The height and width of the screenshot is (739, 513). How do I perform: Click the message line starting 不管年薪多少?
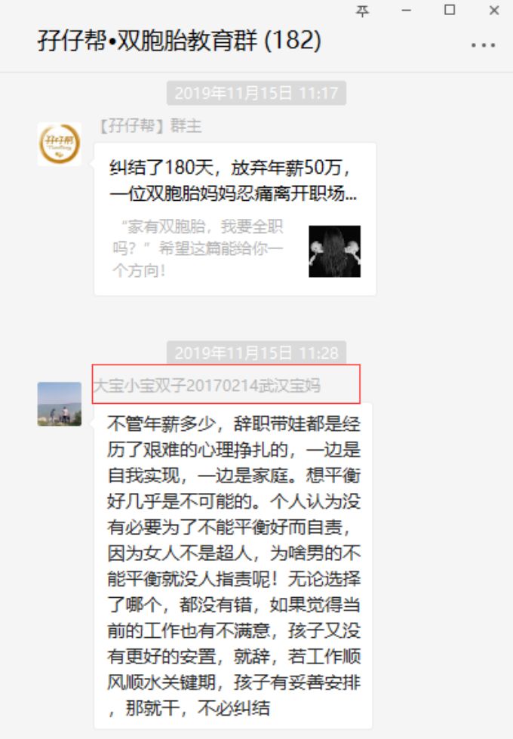tap(234, 423)
